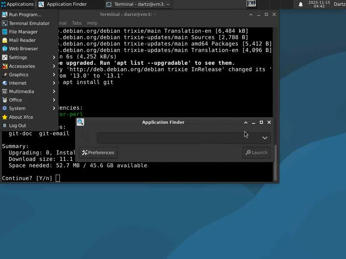
Task: Click the 'Space needed: 52.7 MB' terminal line
Action: point(78,165)
